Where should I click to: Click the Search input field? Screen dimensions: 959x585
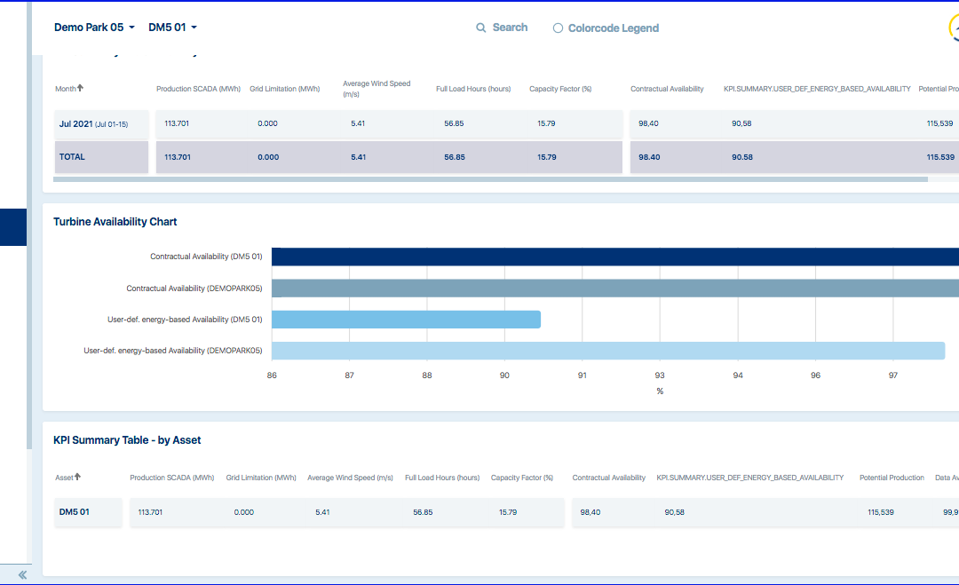tap(510, 28)
